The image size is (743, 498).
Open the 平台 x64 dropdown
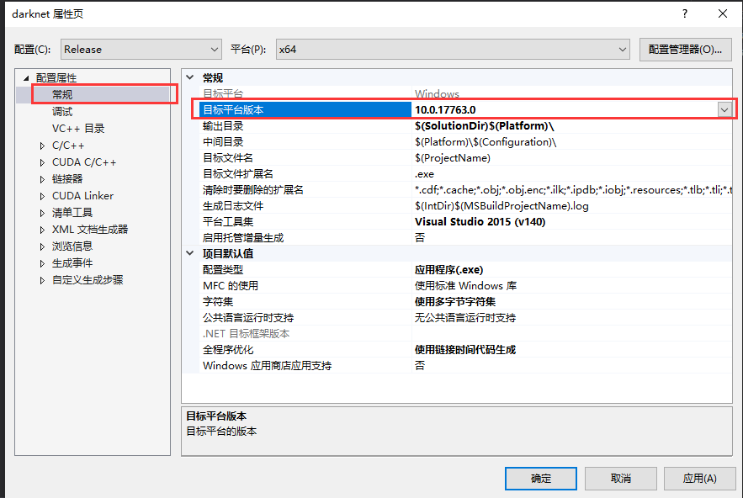click(x=453, y=50)
